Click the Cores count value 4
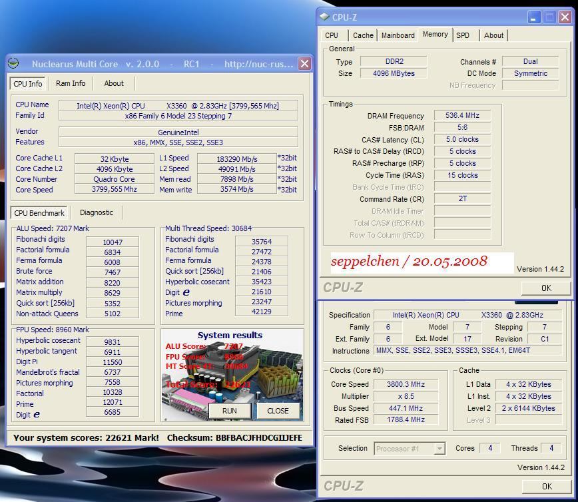The height and width of the screenshot is (502, 578). [490, 448]
